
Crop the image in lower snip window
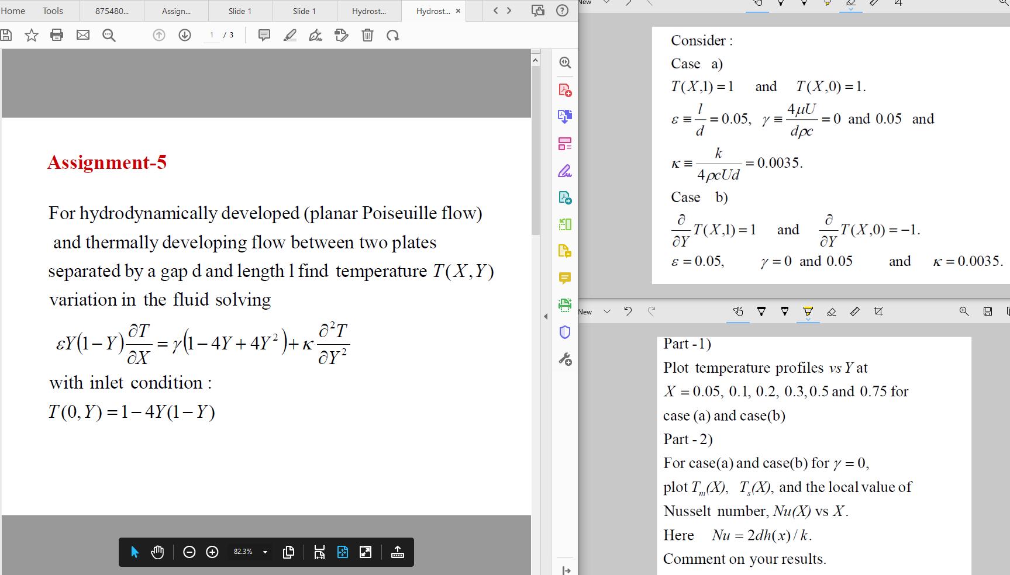878,311
